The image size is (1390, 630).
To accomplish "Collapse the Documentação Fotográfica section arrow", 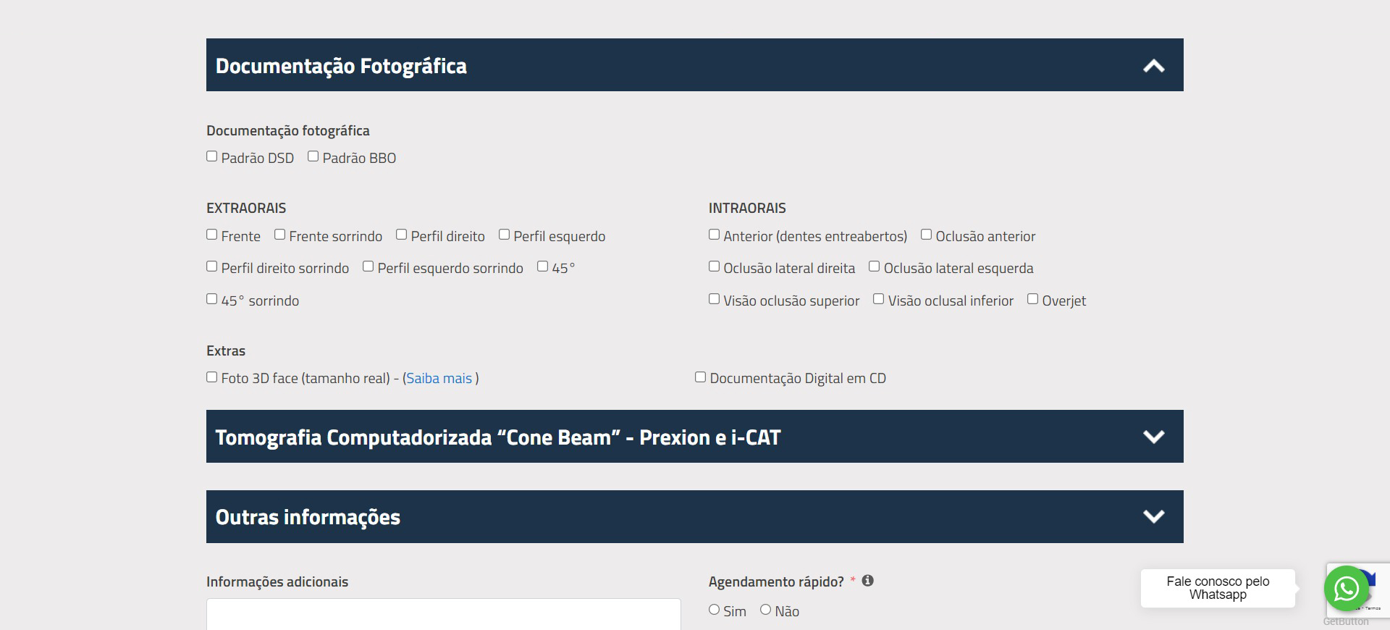I will [1153, 66].
